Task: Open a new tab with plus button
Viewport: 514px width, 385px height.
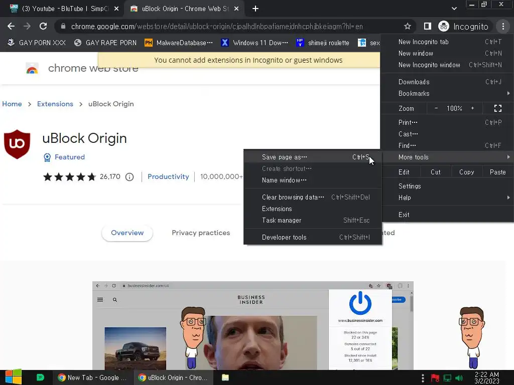Action: point(255,9)
